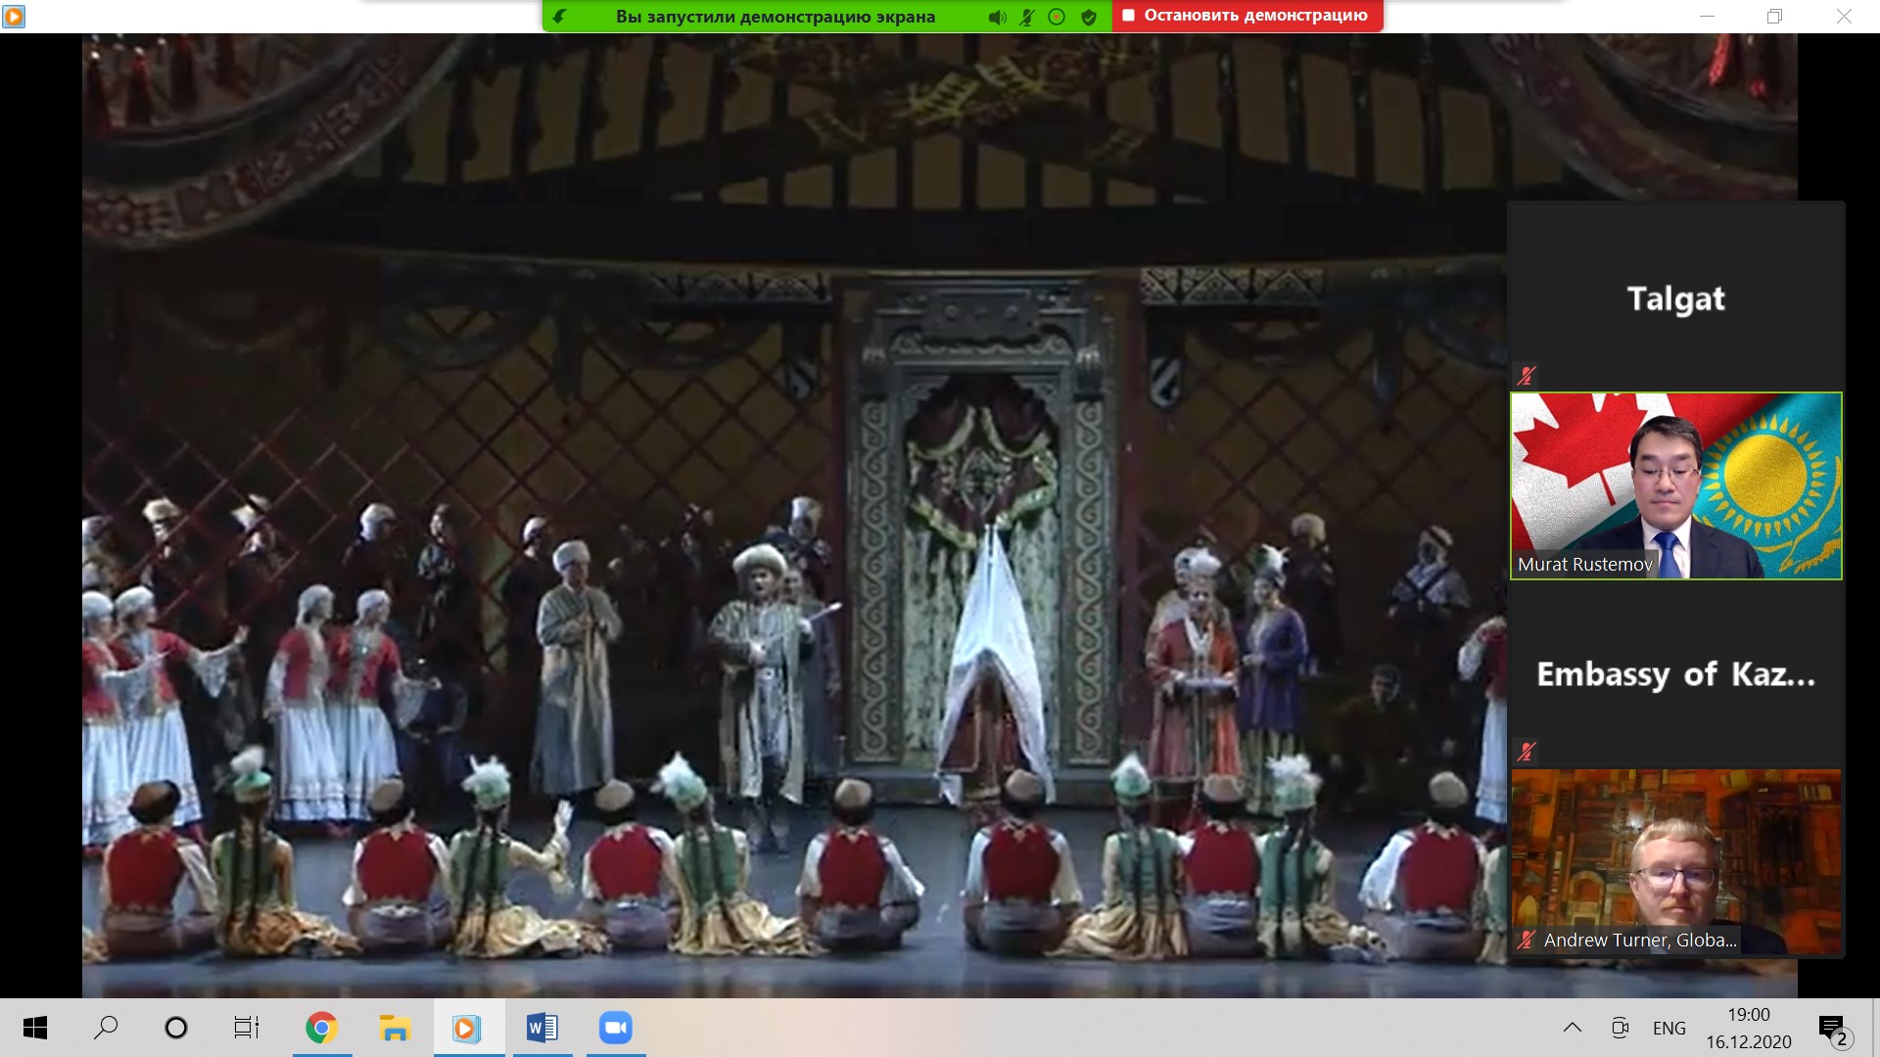
Task: Open Task View on taskbar
Action: [247, 1028]
